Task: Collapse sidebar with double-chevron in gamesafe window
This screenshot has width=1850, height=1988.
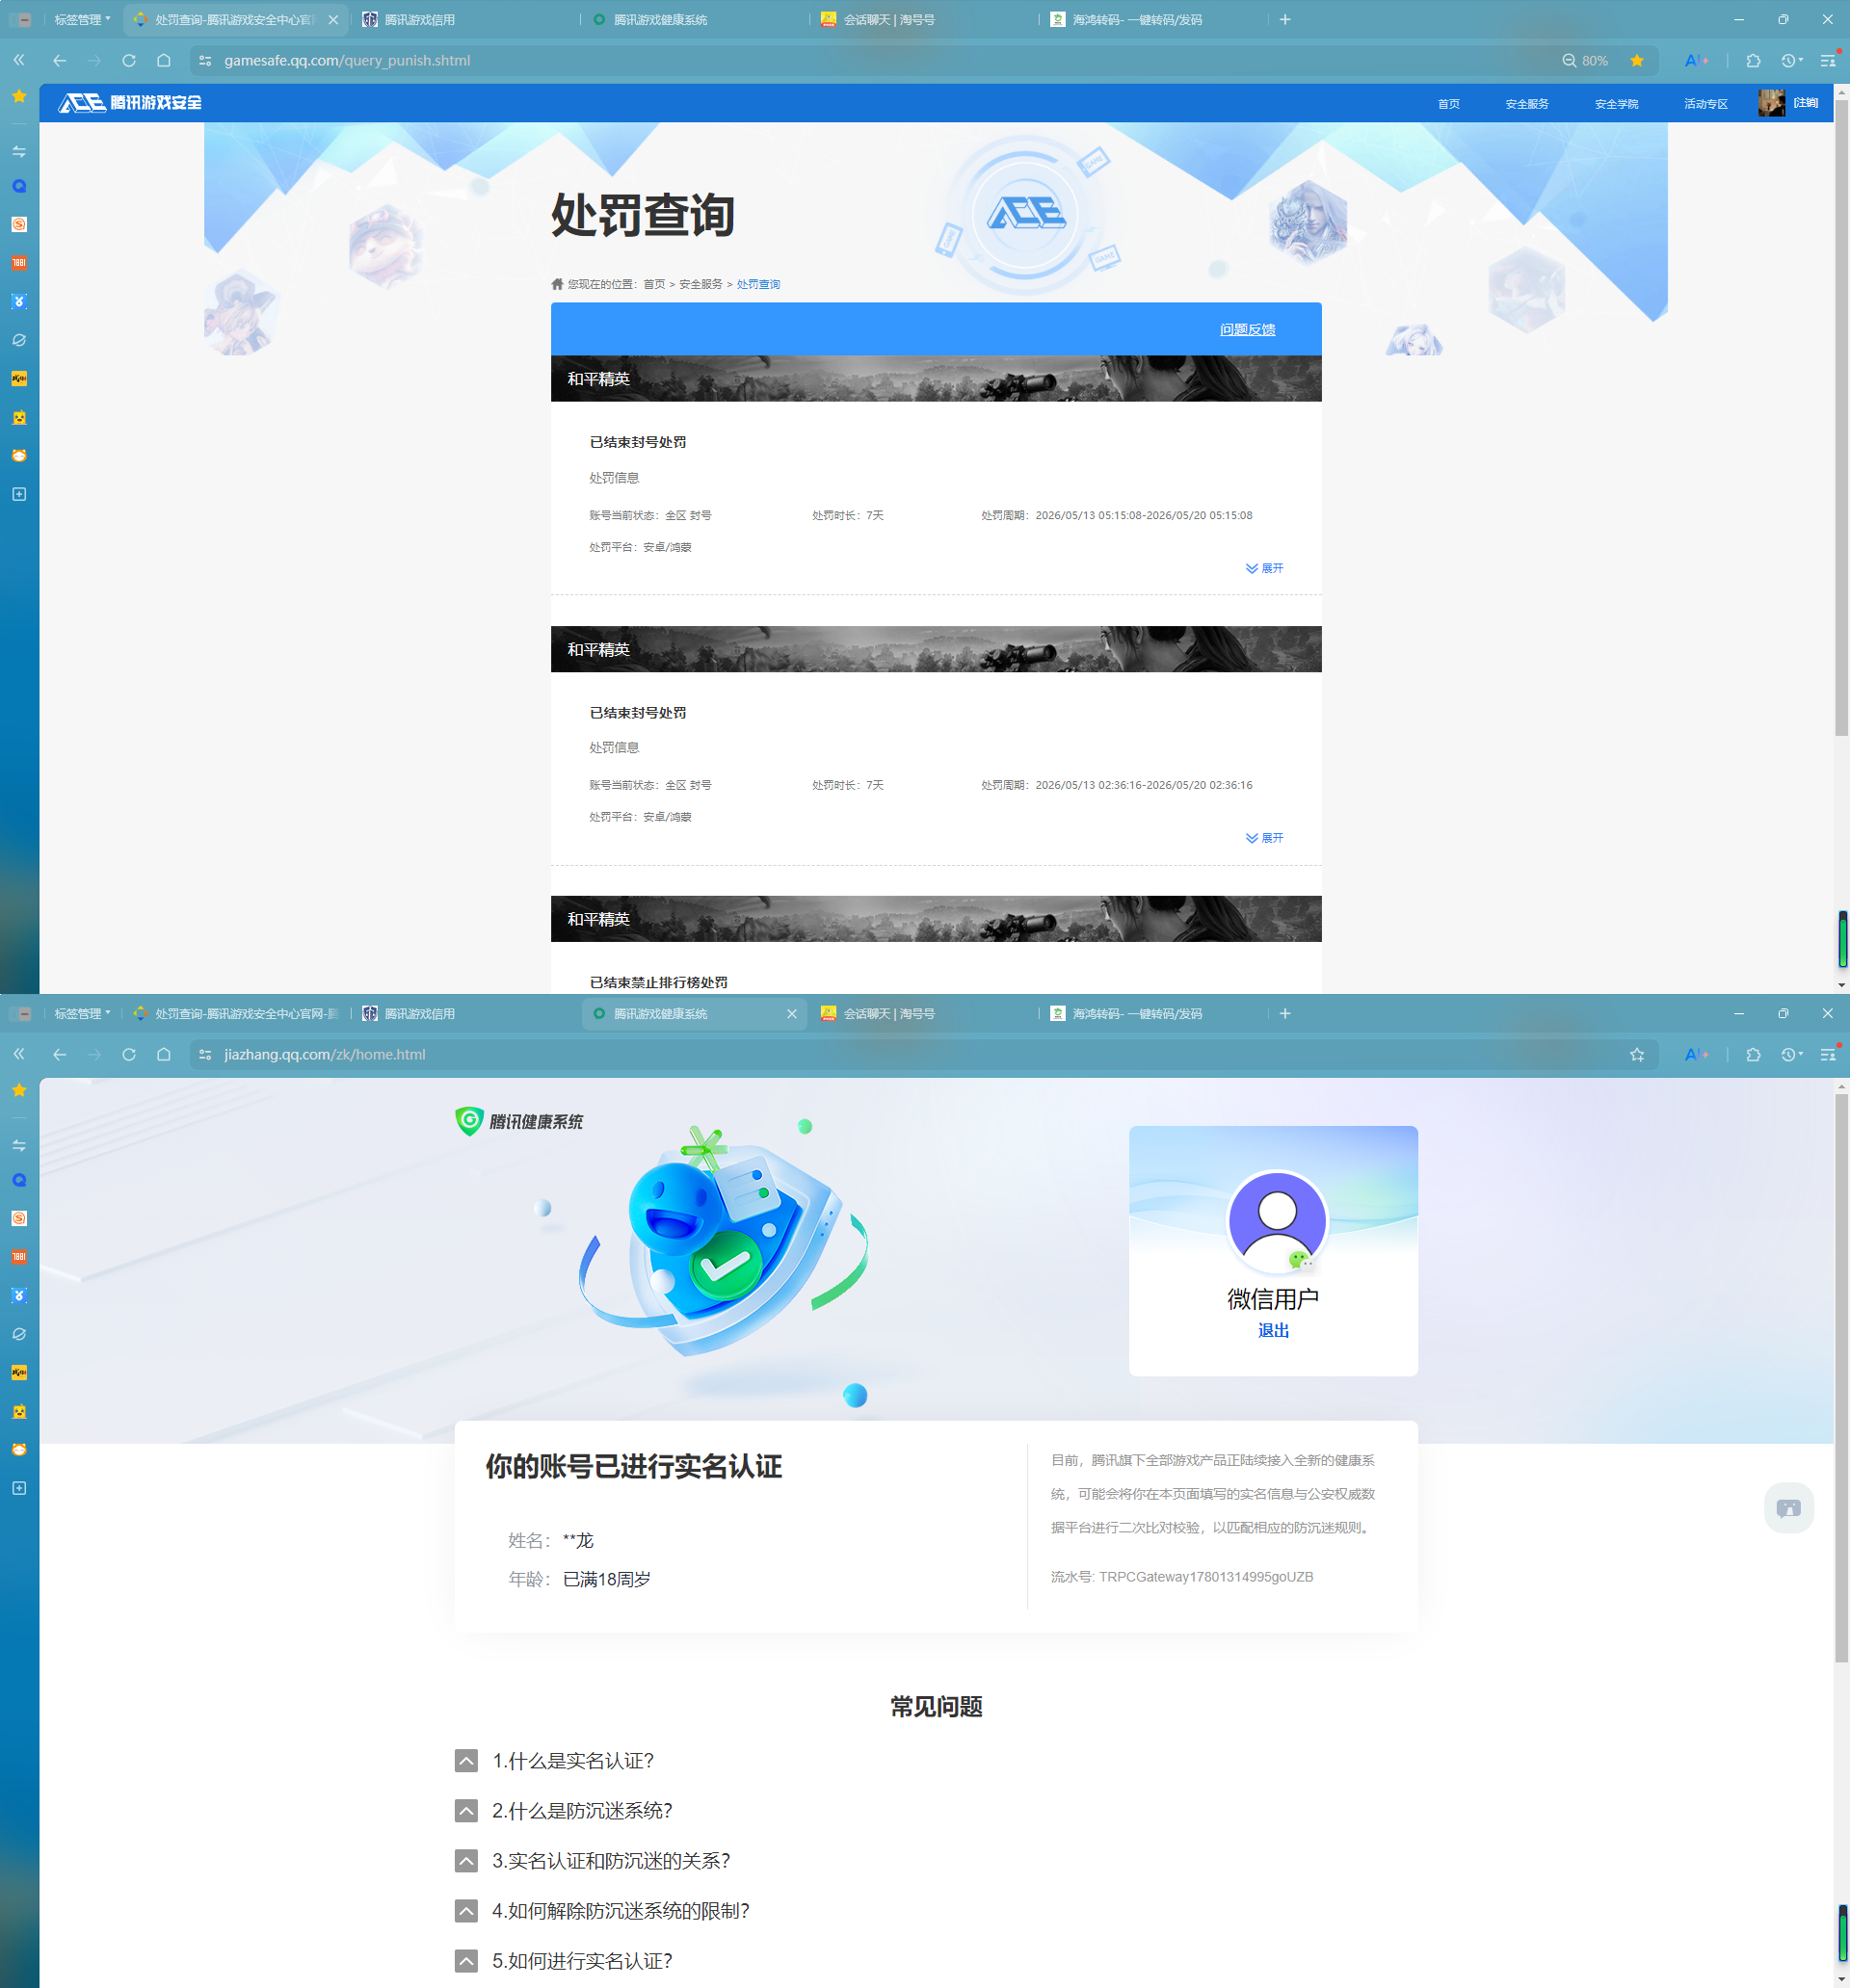Action: pyautogui.click(x=19, y=60)
